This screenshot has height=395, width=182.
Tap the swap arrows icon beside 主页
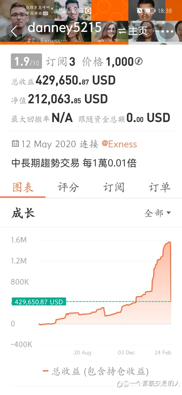click(122, 31)
